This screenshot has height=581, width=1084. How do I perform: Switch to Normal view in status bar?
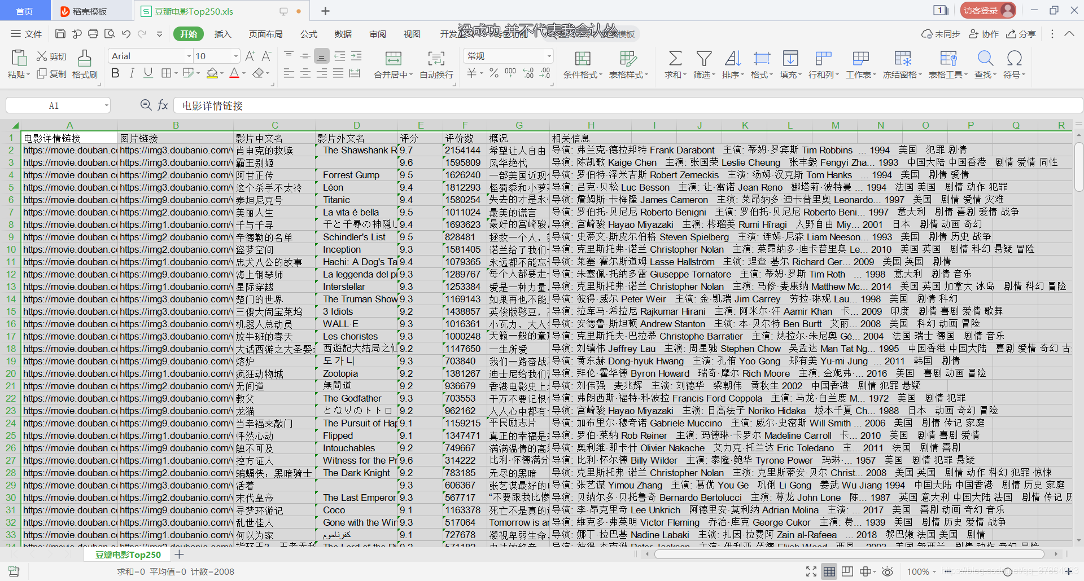(829, 571)
